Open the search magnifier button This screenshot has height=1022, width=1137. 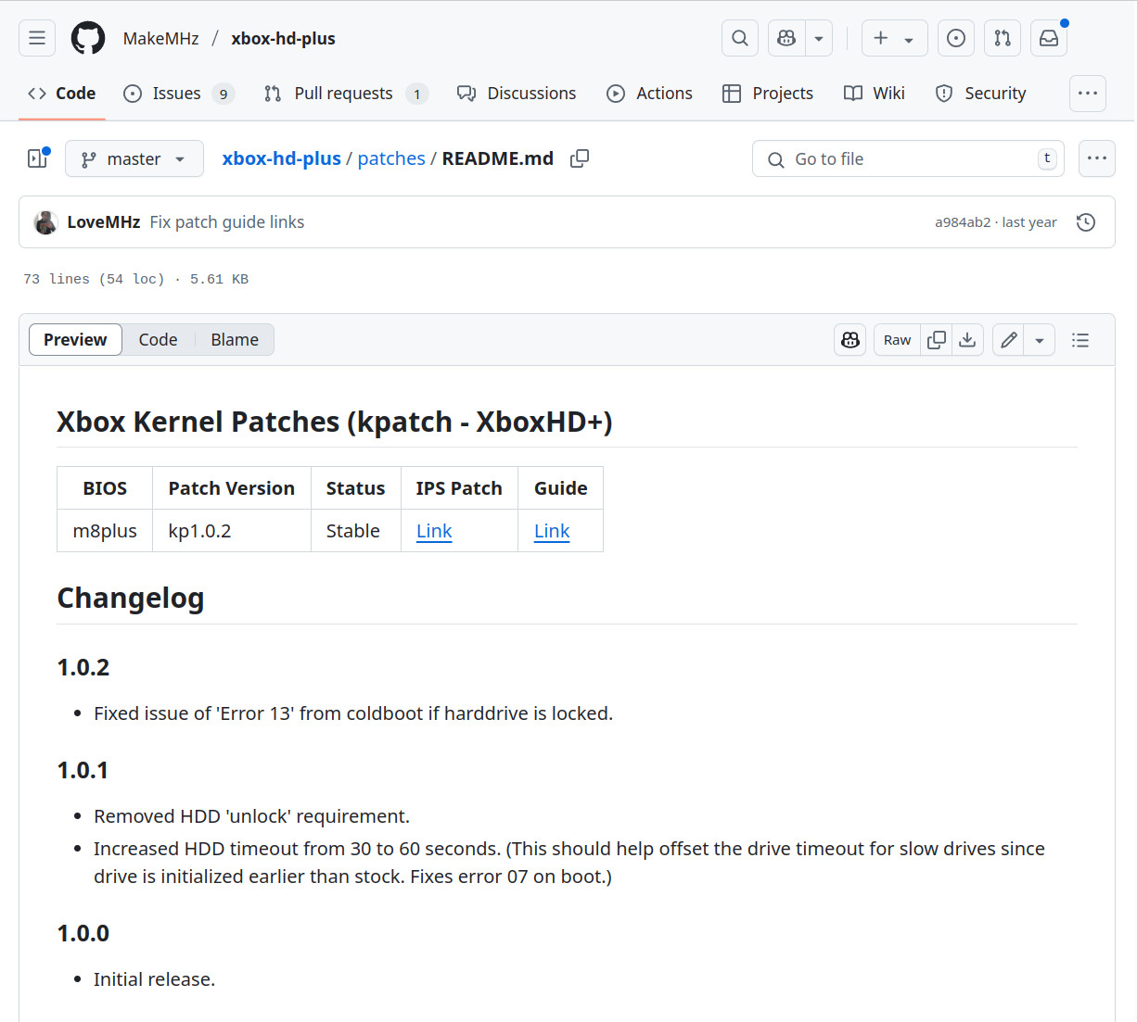point(740,38)
